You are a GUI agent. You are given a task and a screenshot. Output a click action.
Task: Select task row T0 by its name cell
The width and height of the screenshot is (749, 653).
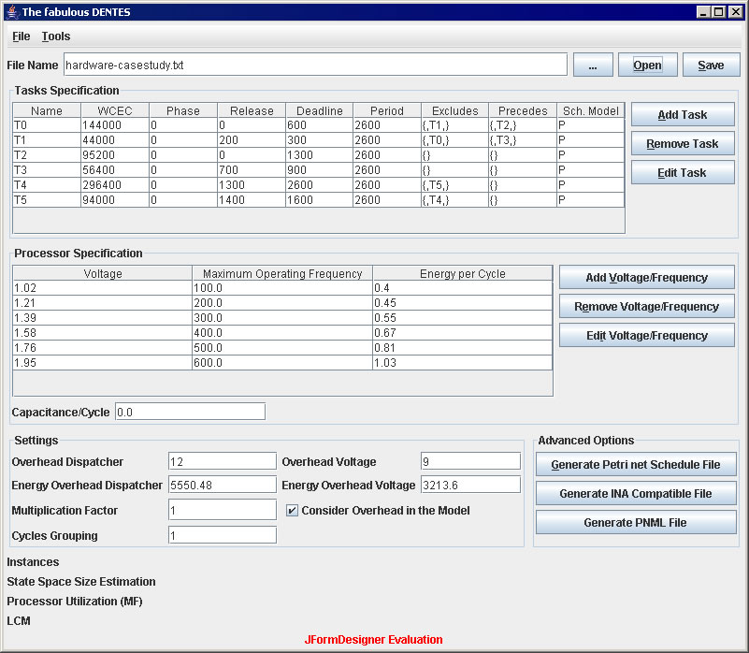pos(47,125)
